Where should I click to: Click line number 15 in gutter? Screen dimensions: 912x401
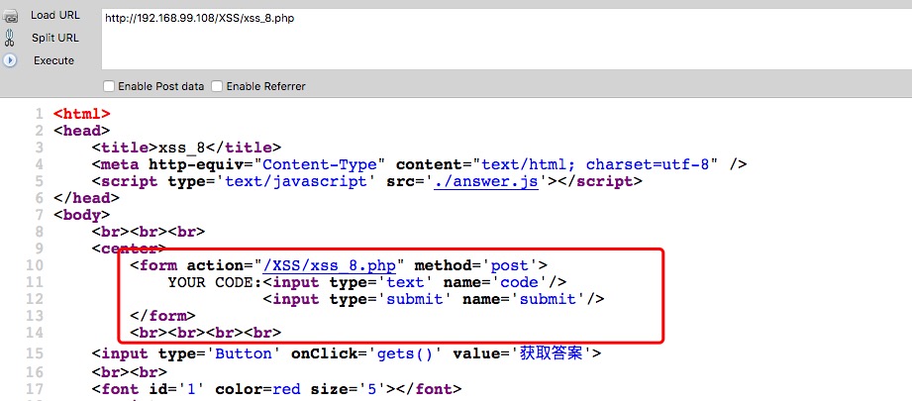[35, 353]
